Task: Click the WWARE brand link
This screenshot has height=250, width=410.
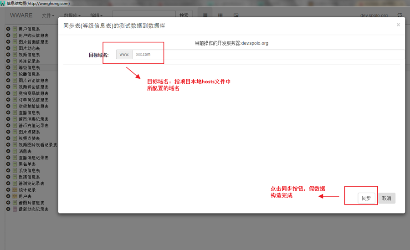Action: pyautogui.click(x=21, y=15)
